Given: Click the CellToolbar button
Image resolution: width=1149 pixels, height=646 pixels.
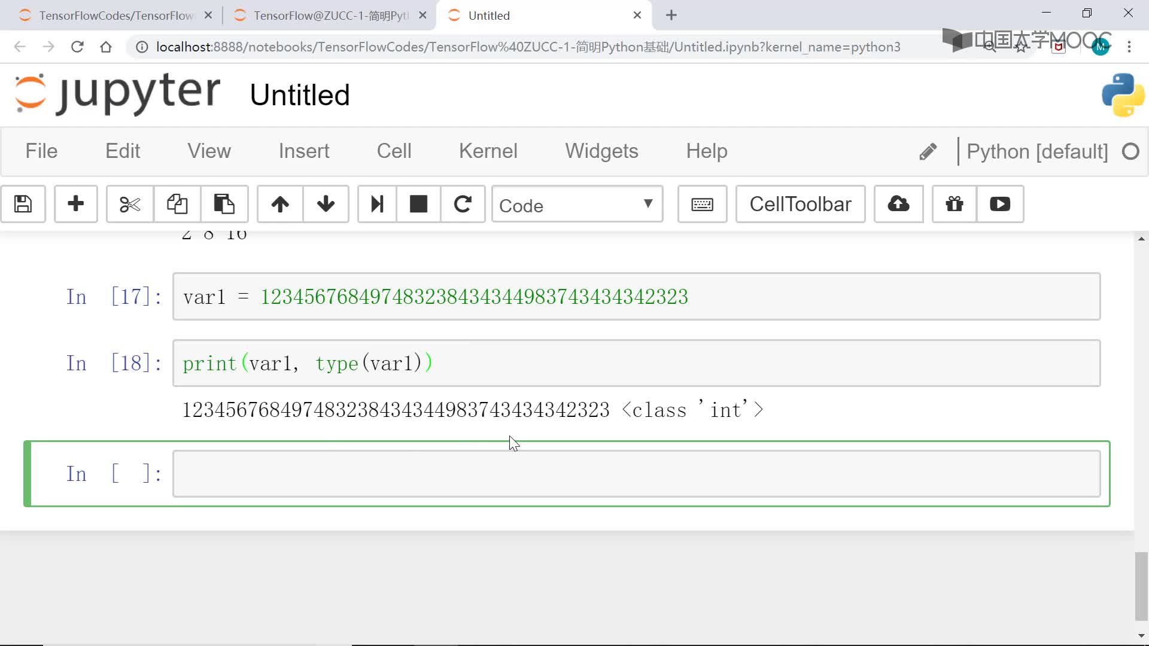Looking at the screenshot, I should tap(800, 204).
